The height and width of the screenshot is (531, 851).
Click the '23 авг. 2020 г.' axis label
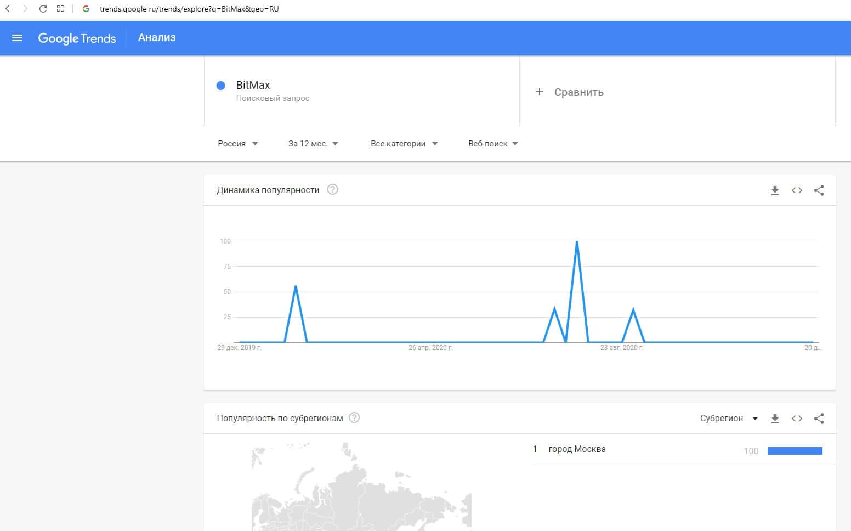click(x=622, y=348)
